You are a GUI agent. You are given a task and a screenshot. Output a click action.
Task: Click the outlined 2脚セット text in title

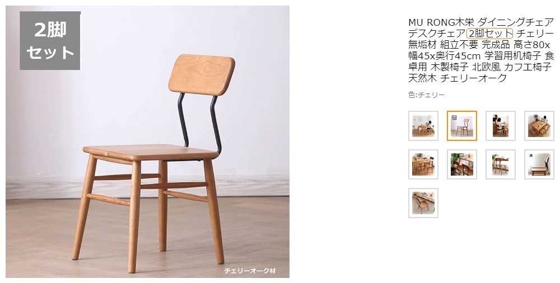489,34
